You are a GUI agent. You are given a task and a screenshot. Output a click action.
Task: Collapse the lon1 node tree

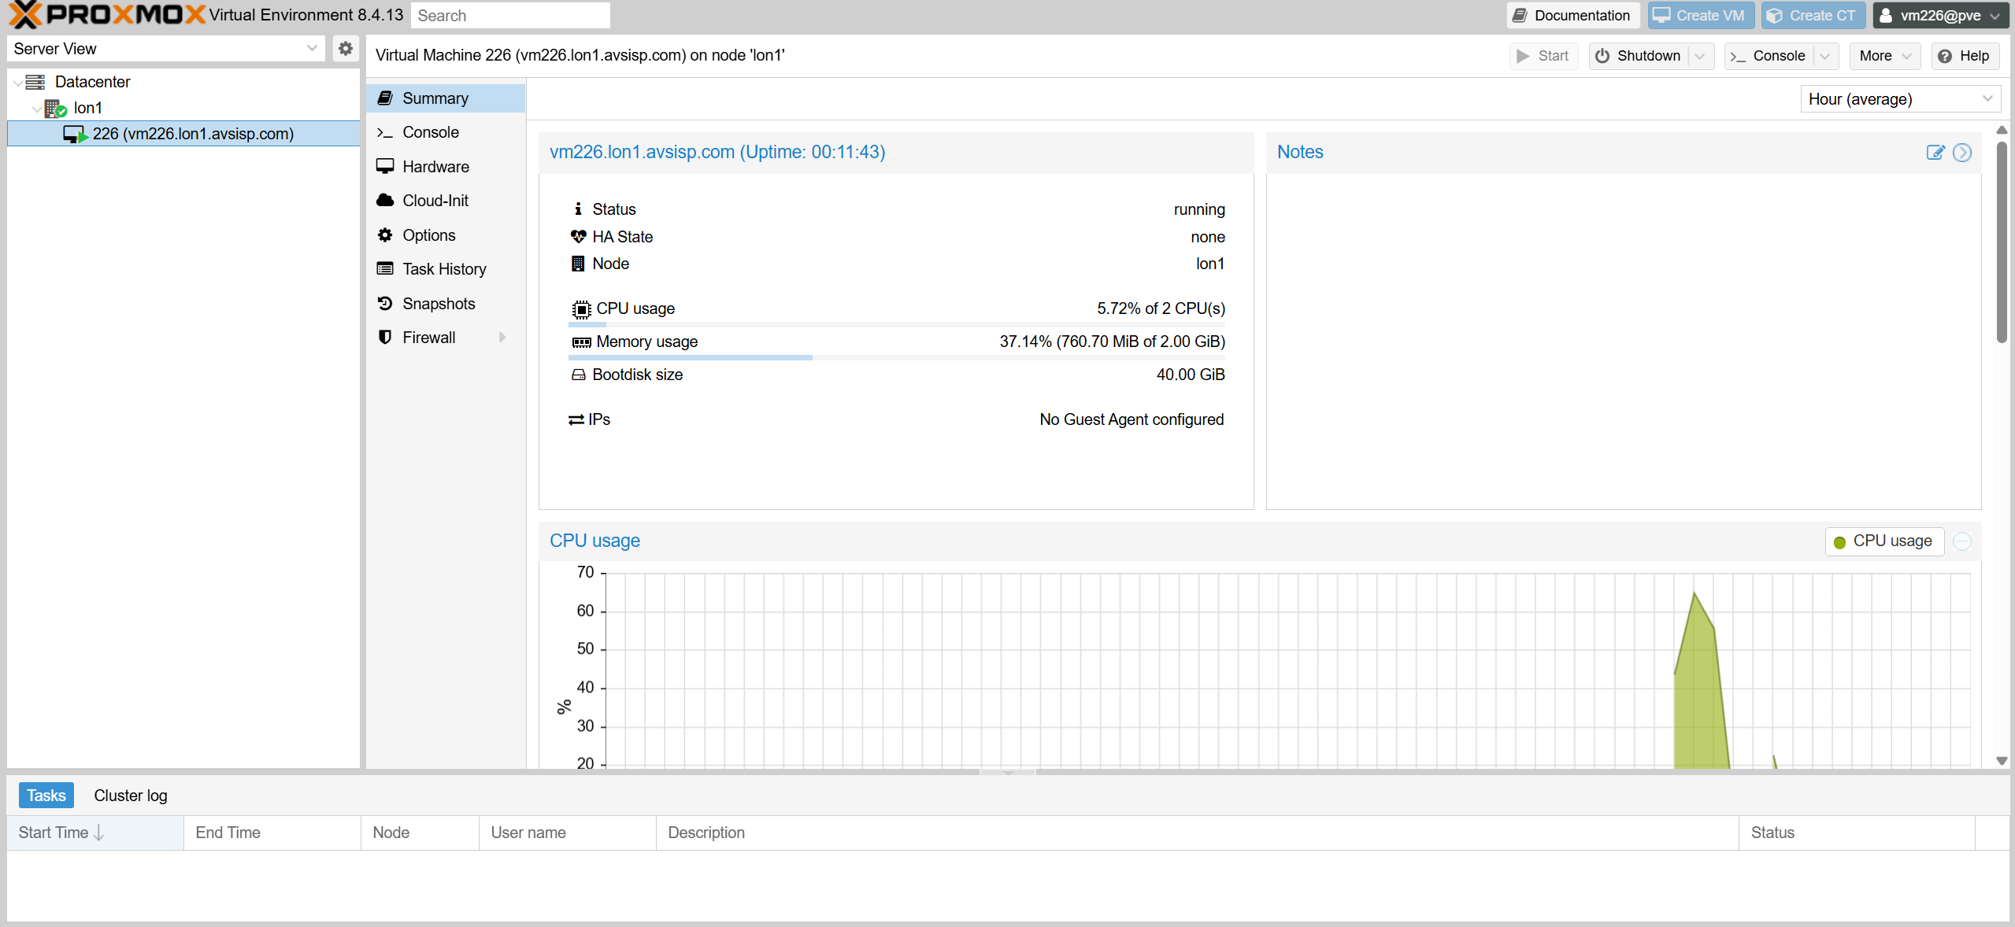tap(36, 109)
